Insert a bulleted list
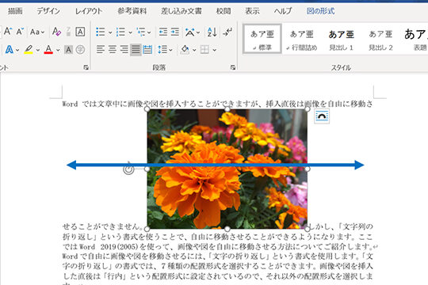 click(101, 32)
